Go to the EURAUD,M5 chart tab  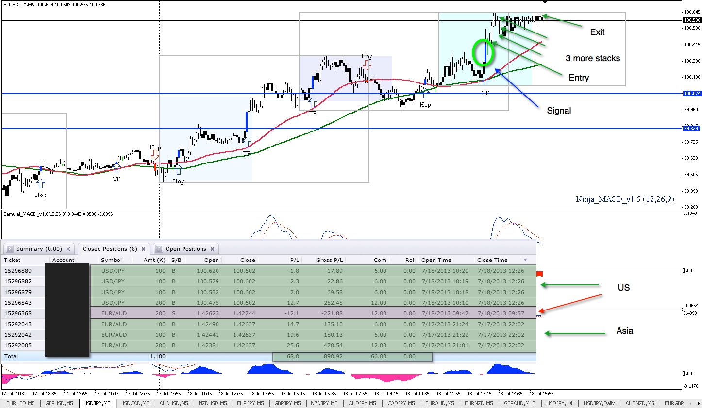coord(440,403)
